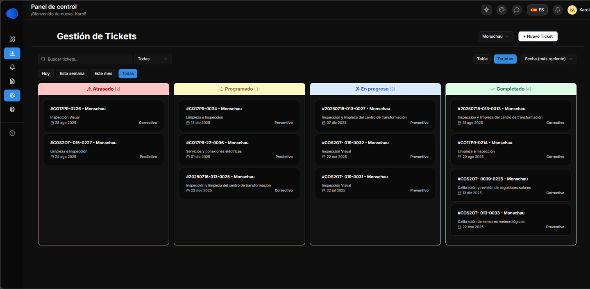Open ticket #20250718-013-0025 - Monschau
The width and height of the screenshot is (590, 289).
pyautogui.click(x=239, y=184)
